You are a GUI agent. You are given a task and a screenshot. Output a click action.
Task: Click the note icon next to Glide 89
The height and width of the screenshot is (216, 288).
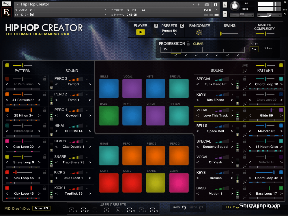pos(245,119)
